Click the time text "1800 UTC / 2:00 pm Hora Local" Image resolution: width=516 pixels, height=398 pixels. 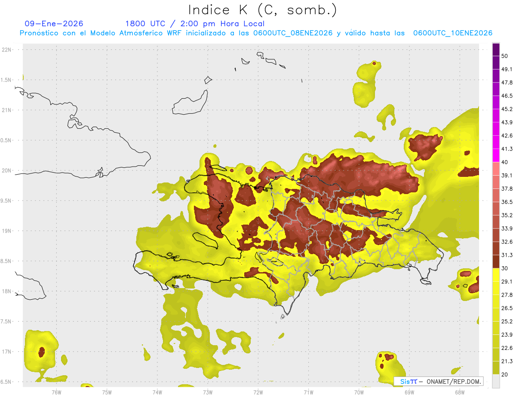click(195, 24)
